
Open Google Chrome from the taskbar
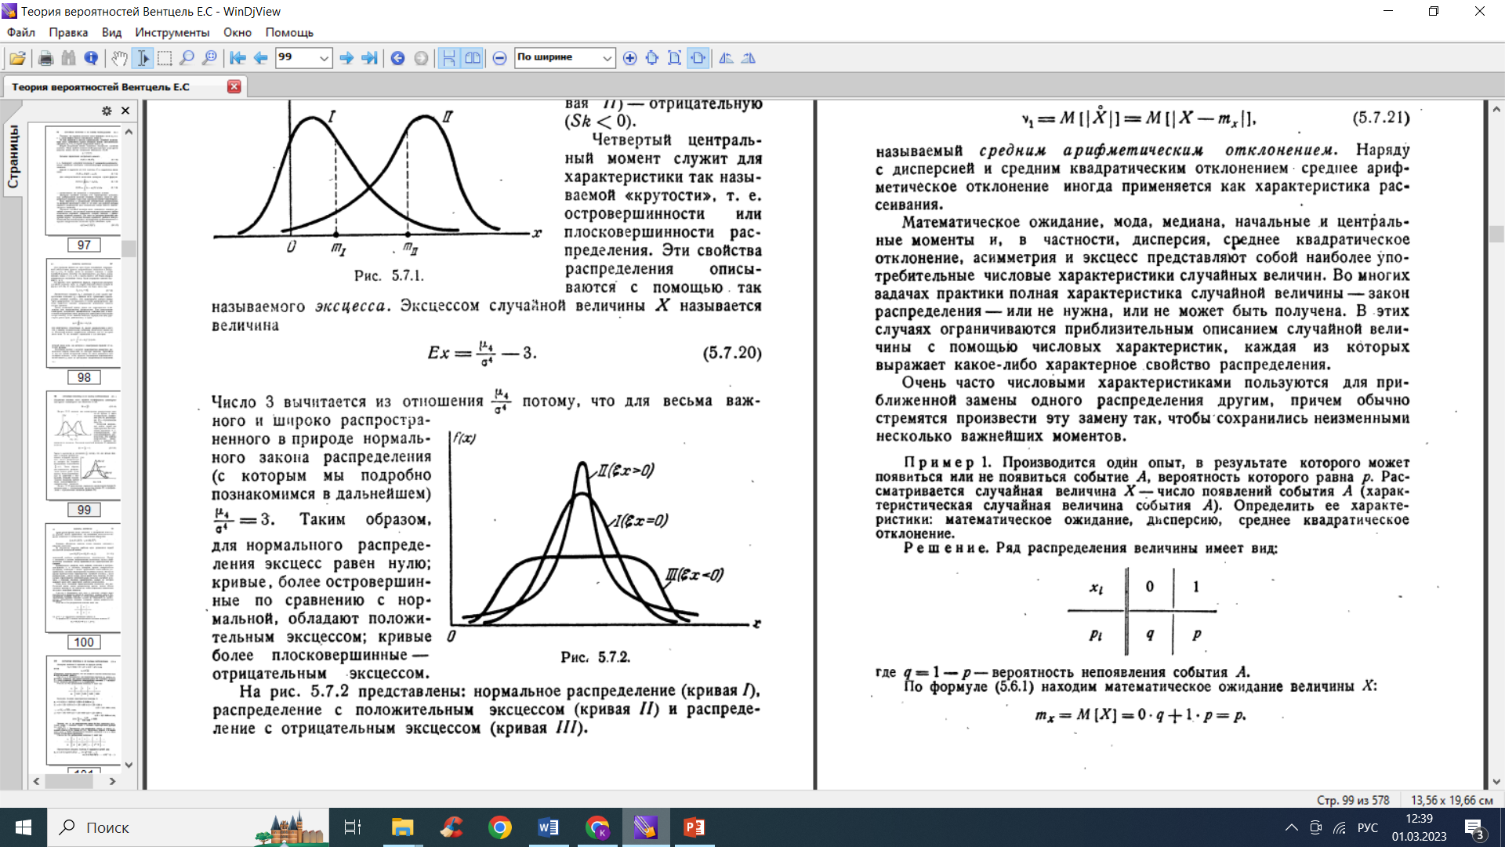click(499, 827)
